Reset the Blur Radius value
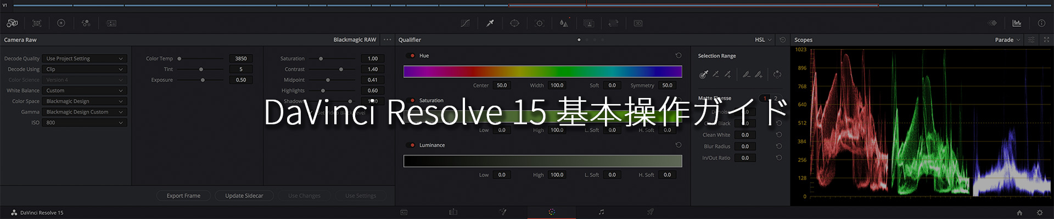This screenshot has height=219, width=1054. (779, 146)
